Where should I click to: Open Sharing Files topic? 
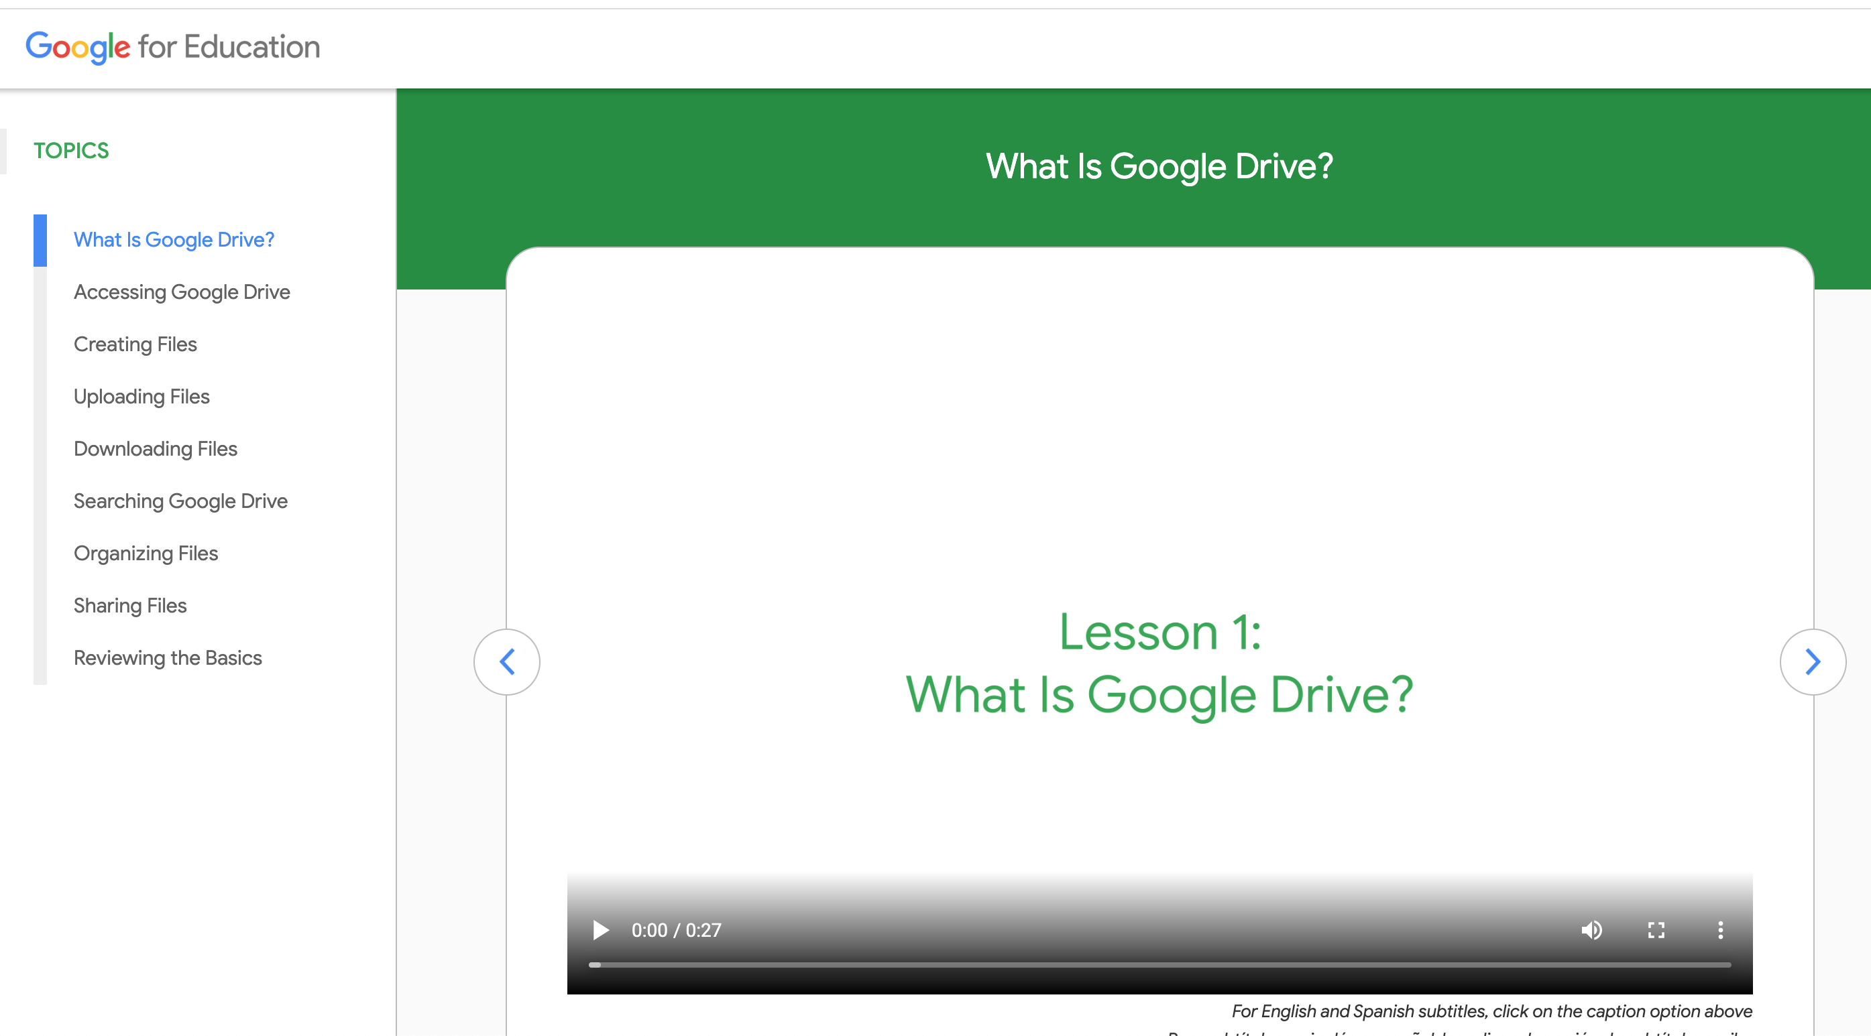[130, 606]
